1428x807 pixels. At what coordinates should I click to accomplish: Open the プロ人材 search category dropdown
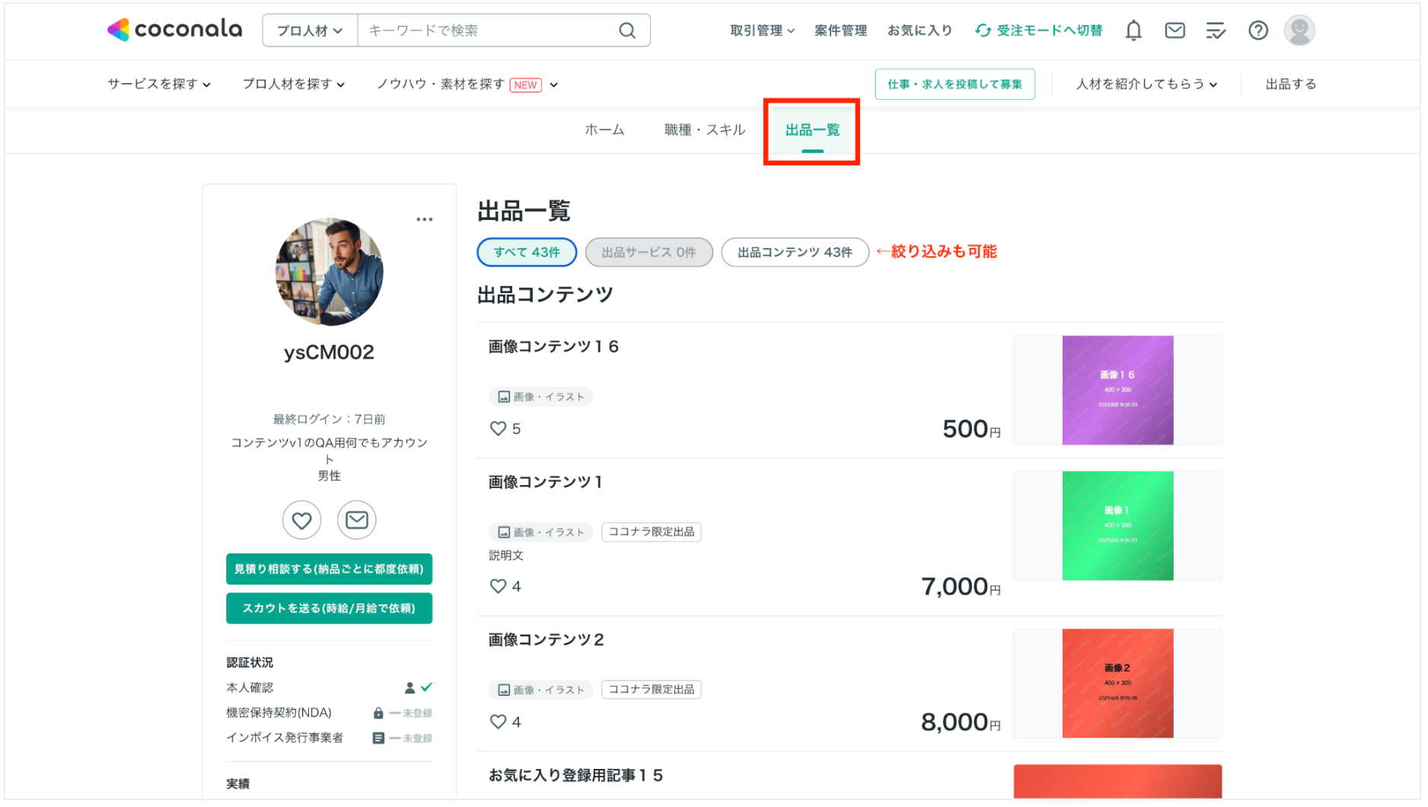pyautogui.click(x=310, y=30)
